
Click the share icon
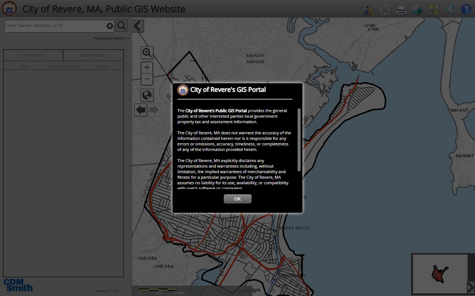tap(450, 9)
